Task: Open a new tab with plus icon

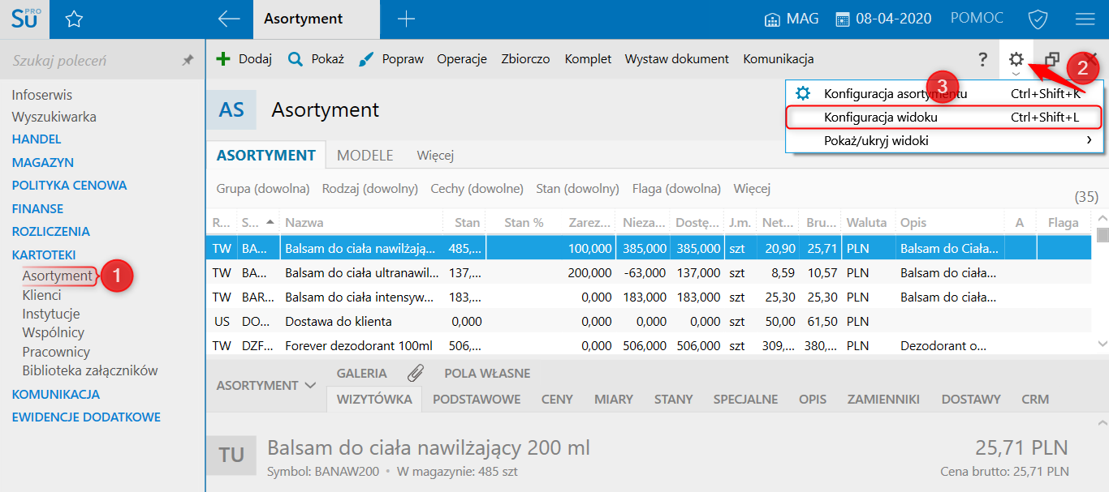Action: (x=406, y=19)
